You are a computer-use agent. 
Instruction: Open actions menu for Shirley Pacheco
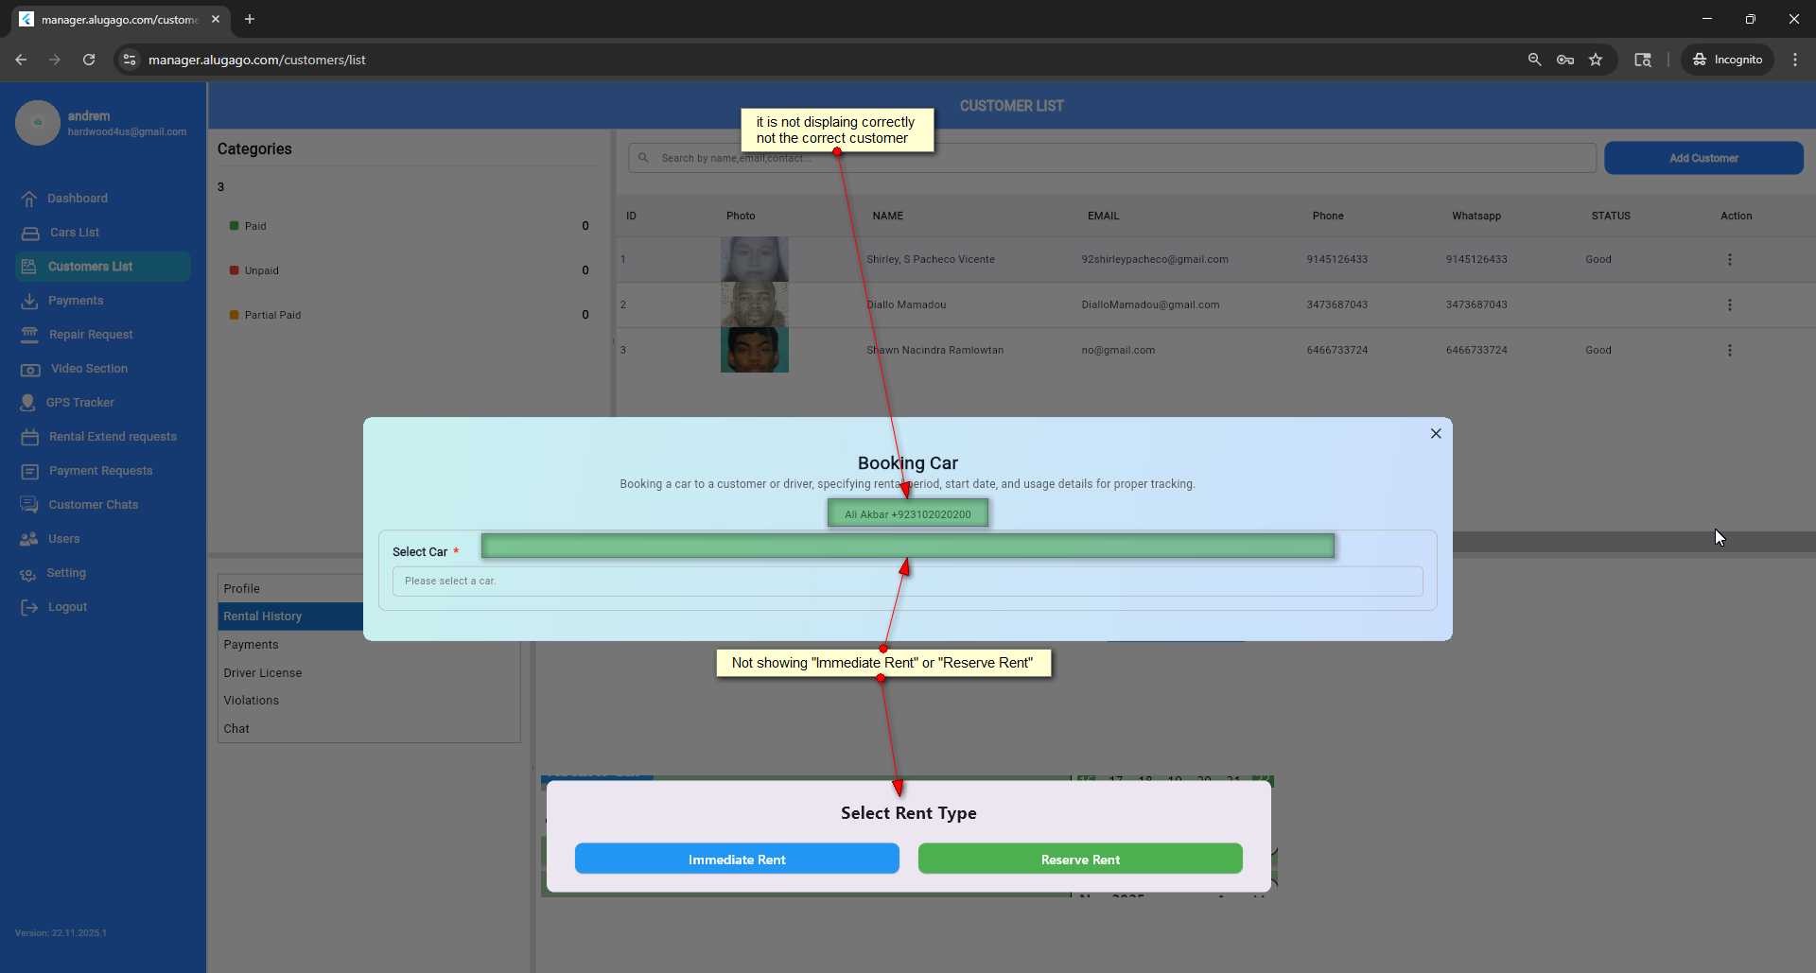(1729, 259)
